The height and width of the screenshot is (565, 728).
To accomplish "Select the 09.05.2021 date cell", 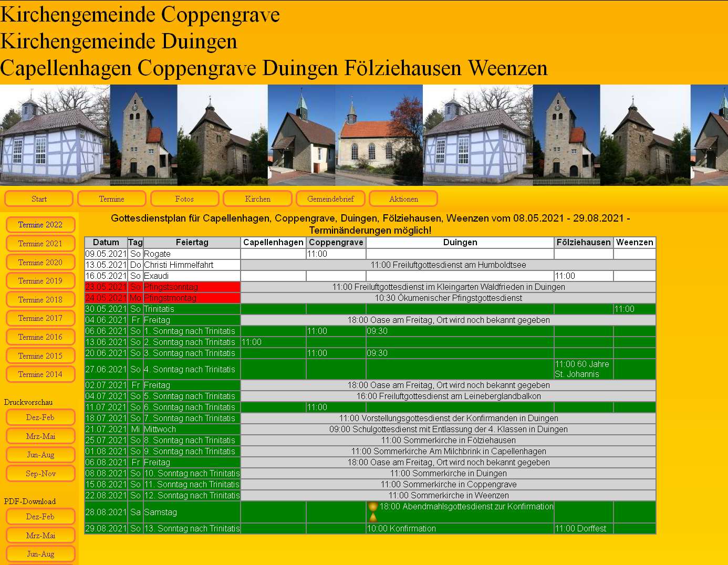I will 106,254.
